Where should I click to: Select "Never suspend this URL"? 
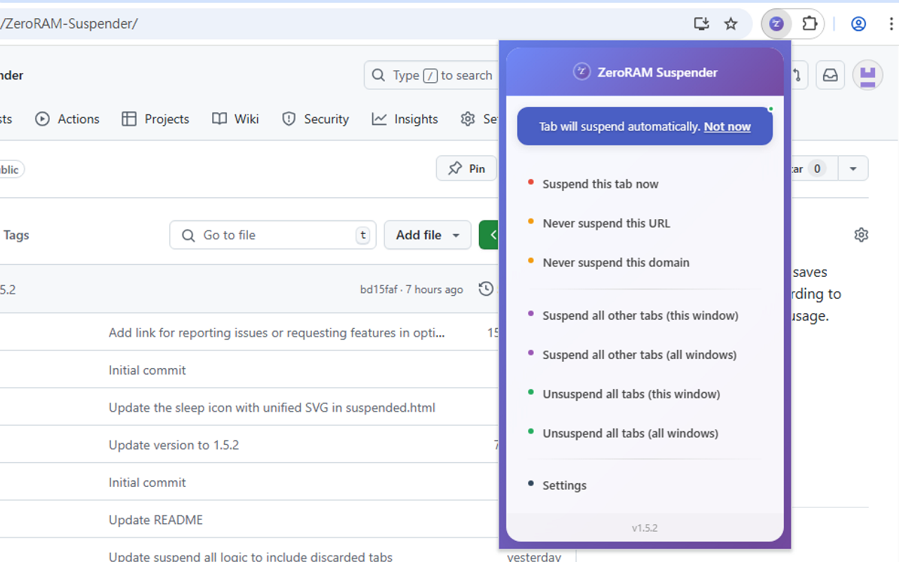(x=645, y=223)
